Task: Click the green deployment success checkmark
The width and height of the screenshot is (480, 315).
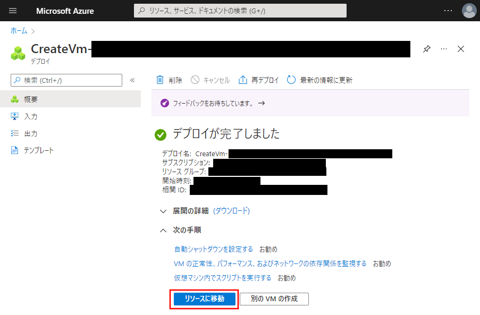Action: 161,134
